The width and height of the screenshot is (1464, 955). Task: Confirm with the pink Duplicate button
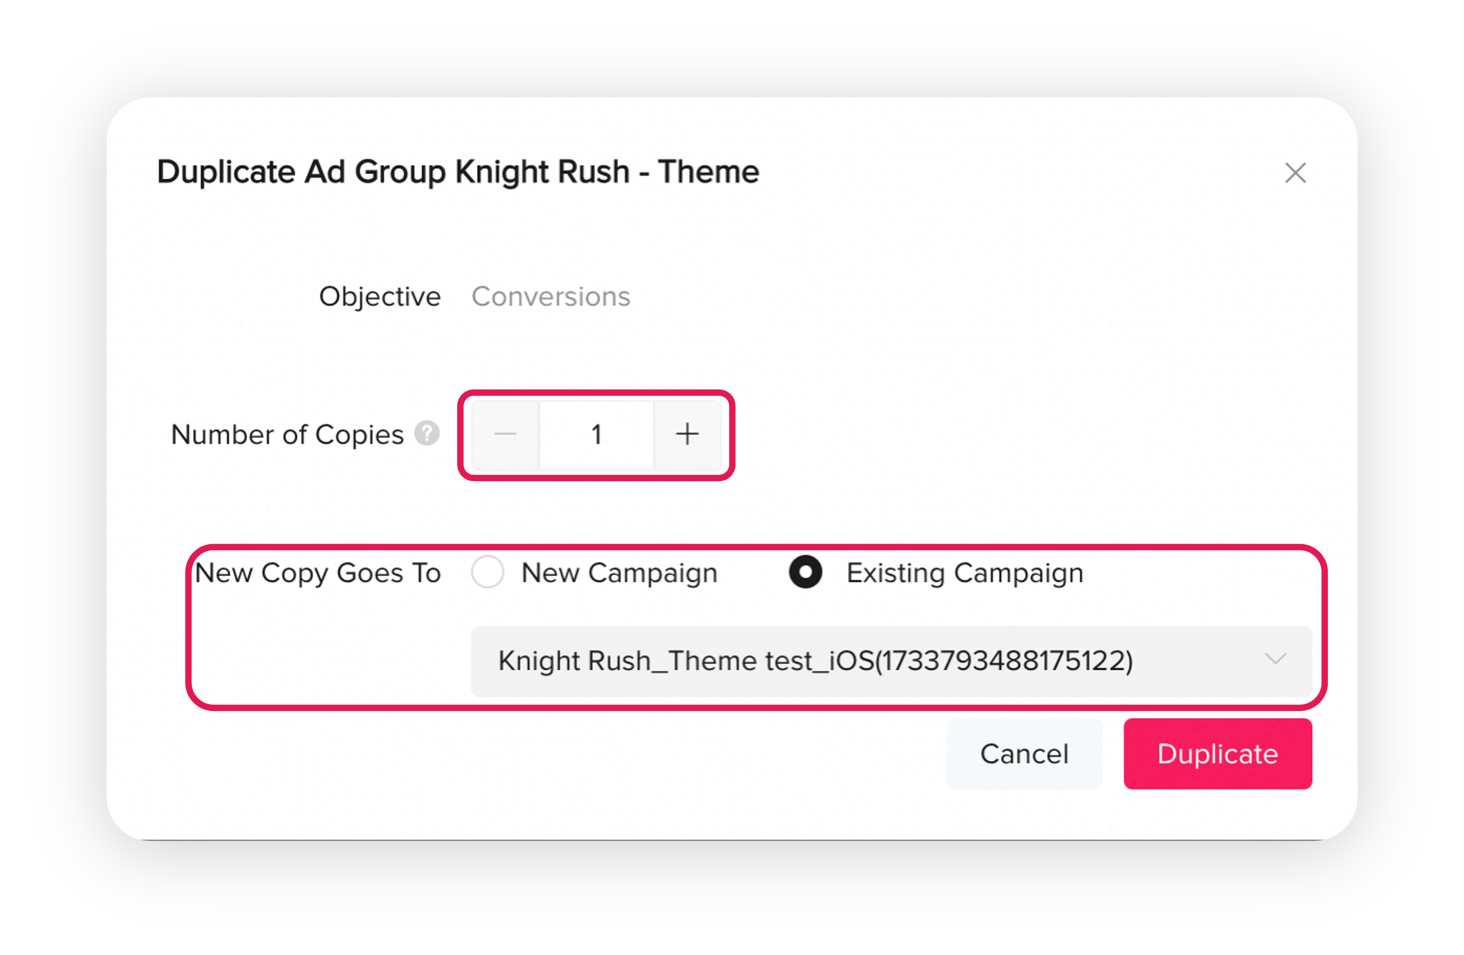tap(1217, 754)
